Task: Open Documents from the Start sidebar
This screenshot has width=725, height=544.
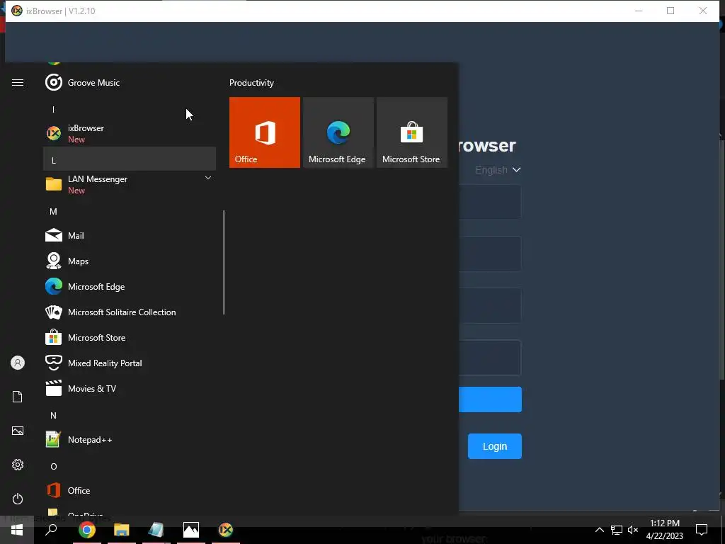Action: coord(18,397)
